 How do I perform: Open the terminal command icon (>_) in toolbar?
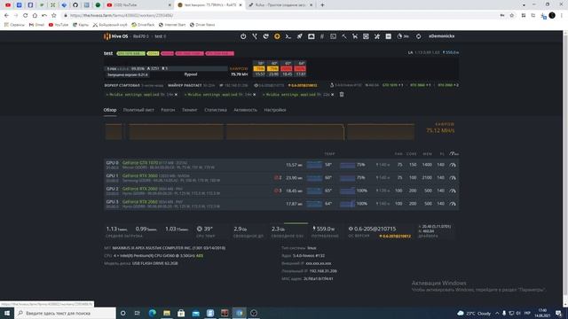[x=288, y=36]
